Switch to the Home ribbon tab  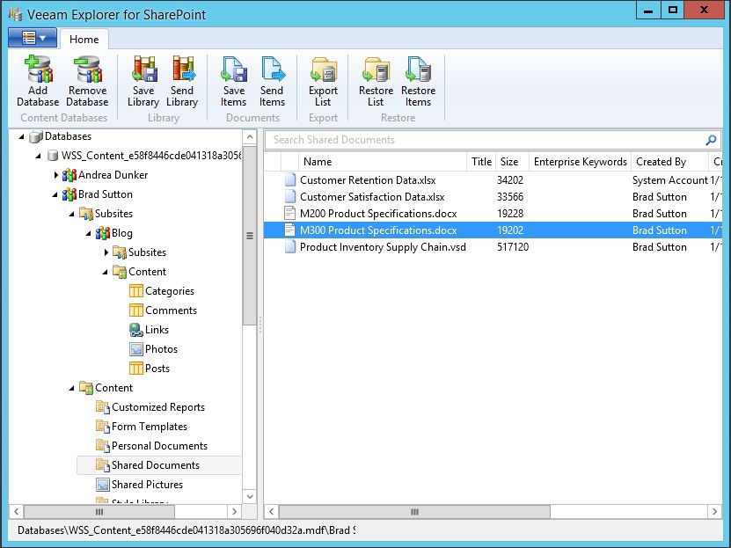tap(84, 39)
